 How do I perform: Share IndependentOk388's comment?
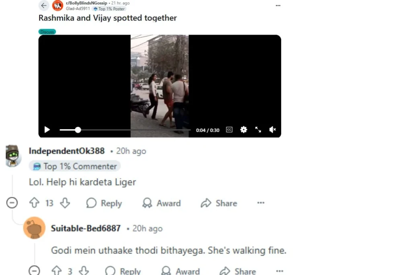[x=219, y=203]
